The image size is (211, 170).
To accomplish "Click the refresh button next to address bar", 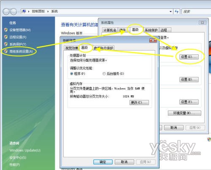I will 177,11.
